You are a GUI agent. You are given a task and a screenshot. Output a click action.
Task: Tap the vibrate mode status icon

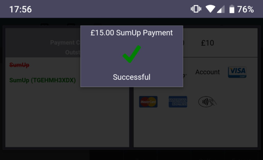coord(196,9)
